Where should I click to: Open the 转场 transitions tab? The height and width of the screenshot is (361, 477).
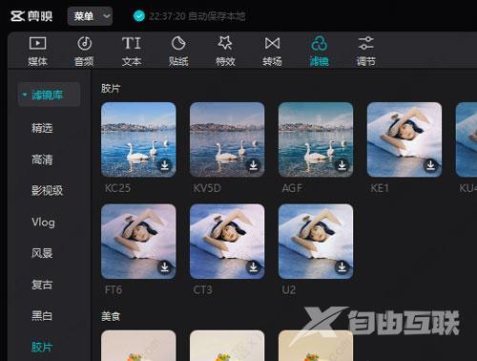coord(272,52)
